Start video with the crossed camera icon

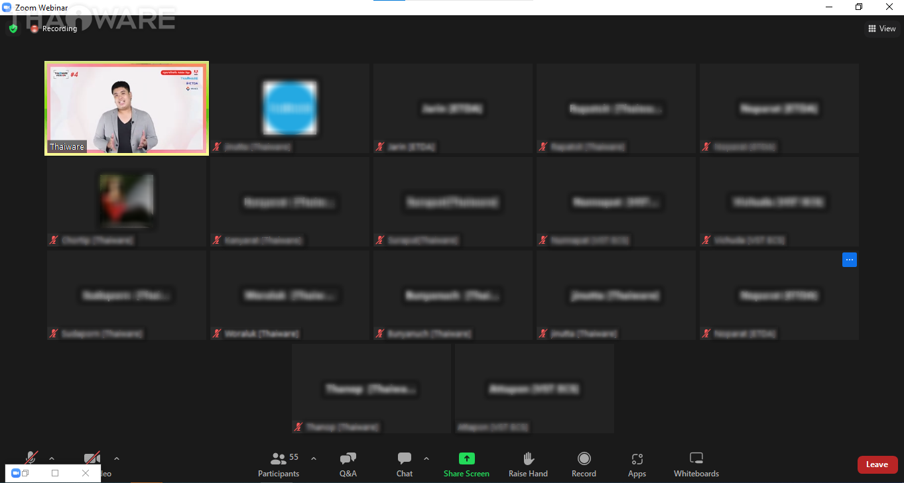tap(92, 458)
